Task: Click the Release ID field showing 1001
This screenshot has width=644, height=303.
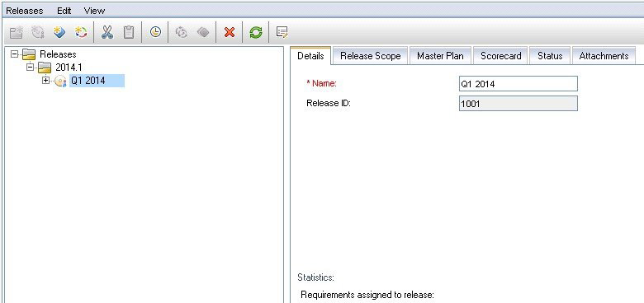Action: (x=519, y=103)
